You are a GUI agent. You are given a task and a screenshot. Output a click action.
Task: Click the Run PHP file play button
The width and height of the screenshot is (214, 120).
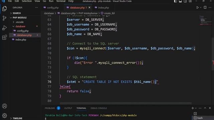point(197,8)
